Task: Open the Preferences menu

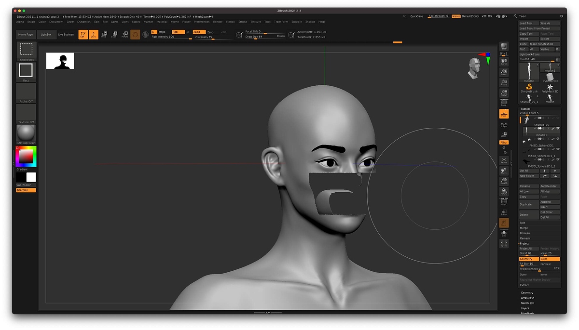Action: [202, 22]
